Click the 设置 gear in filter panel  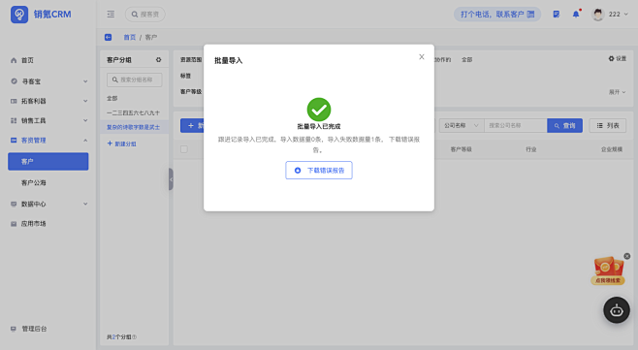click(x=618, y=58)
